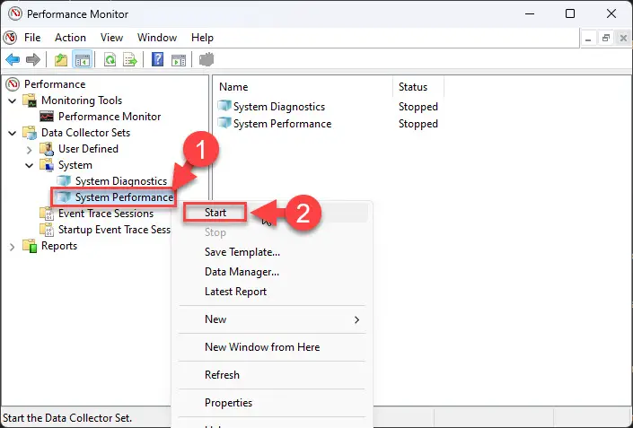Maximize the Performance Monitor window
Image resolution: width=633 pixels, height=428 pixels.
[x=570, y=13]
